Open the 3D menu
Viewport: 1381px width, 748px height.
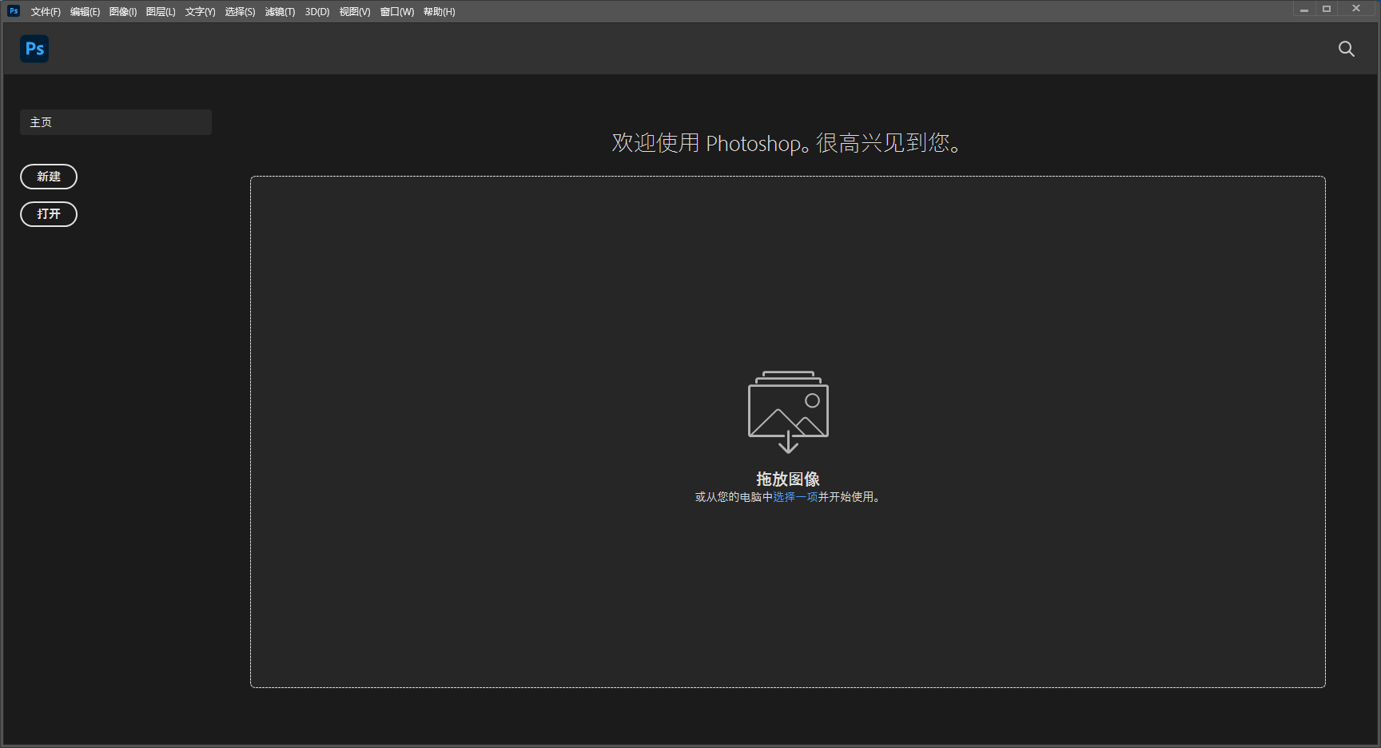coord(316,11)
